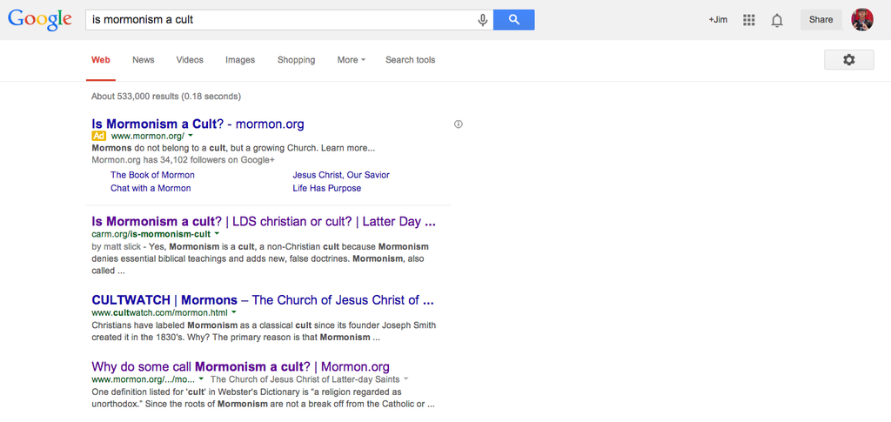Open the settings gear menu
891x422 pixels.
coord(849,60)
